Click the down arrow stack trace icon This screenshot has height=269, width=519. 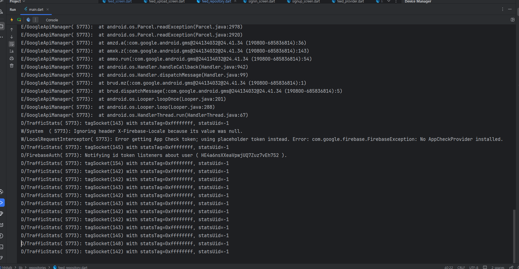tap(12, 37)
